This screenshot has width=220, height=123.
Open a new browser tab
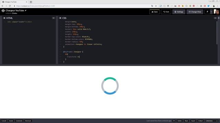click(x=31, y=2)
